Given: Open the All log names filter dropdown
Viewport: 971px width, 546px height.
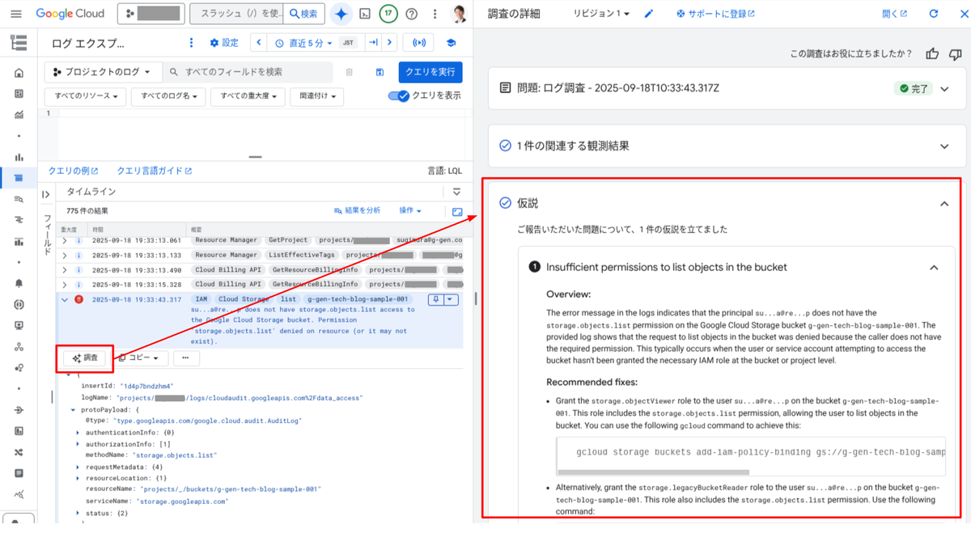Looking at the screenshot, I should pyautogui.click(x=168, y=96).
